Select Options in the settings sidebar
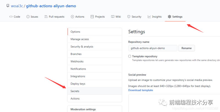Image resolution: width=220 pixels, height=112 pixels. click(95, 32)
